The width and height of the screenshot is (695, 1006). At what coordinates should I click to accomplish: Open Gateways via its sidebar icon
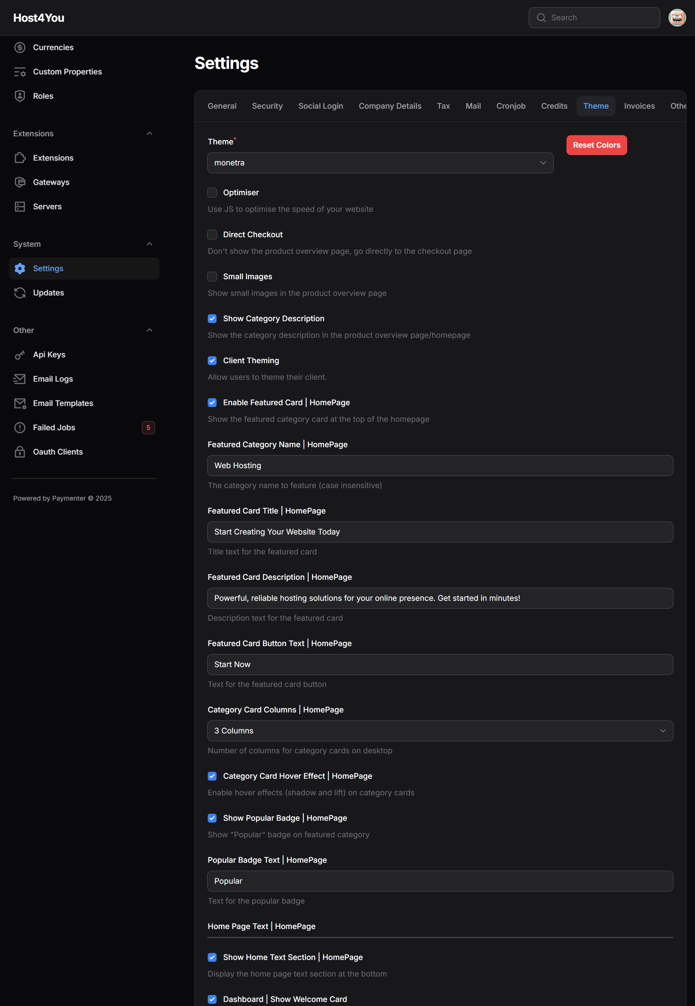20,182
